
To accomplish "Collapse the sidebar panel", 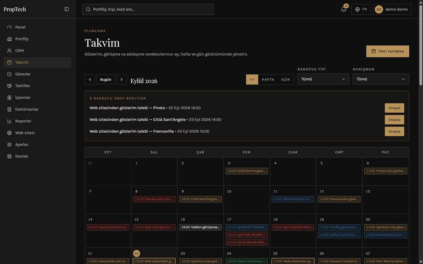I will (67, 9).
